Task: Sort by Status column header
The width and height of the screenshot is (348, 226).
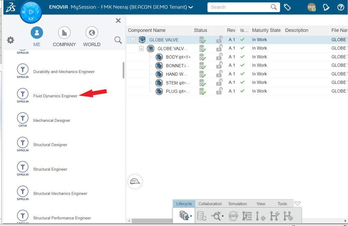Action: 201,30
